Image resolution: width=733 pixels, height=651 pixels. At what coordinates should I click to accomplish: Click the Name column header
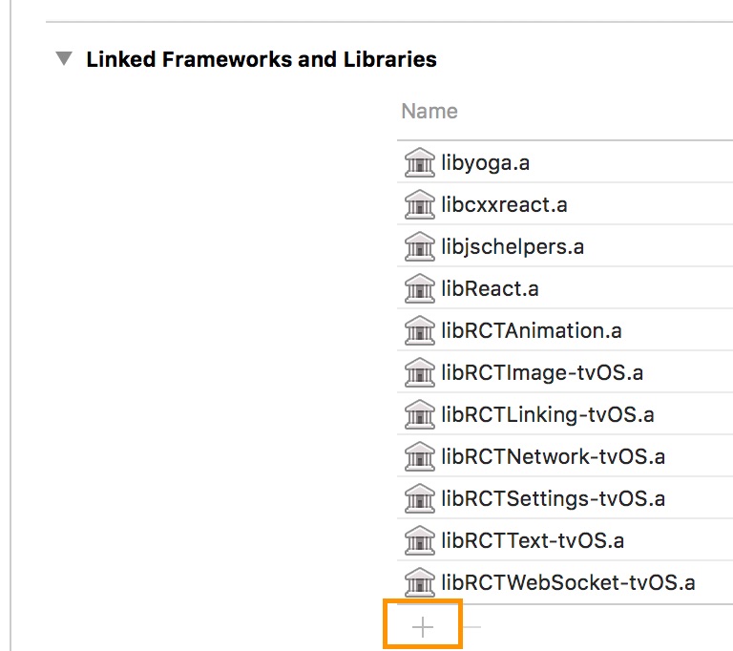(x=429, y=112)
